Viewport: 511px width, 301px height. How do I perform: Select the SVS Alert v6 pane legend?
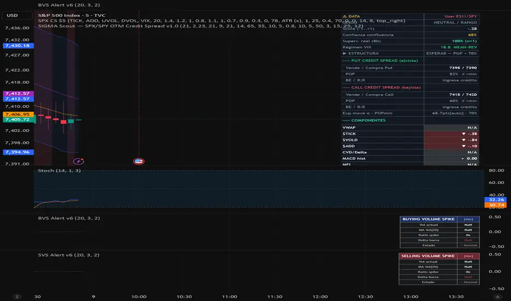pos(69,255)
